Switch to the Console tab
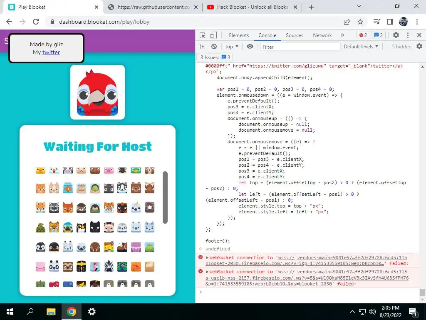Image resolution: width=426 pixels, height=320 pixels. click(267, 35)
